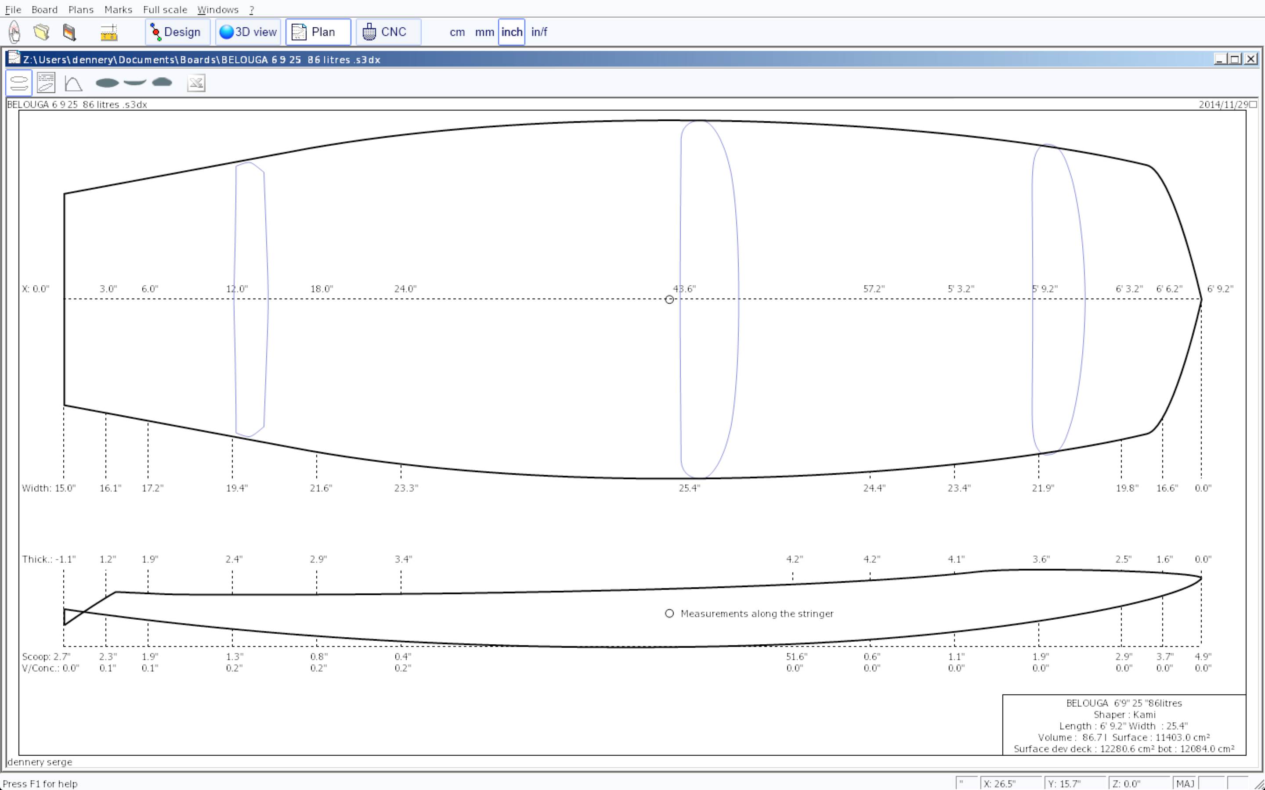Image resolution: width=1265 pixels, height=790 pixels.
Task: Click the yellow ruler measurement icon
Action: click(109, 32)
